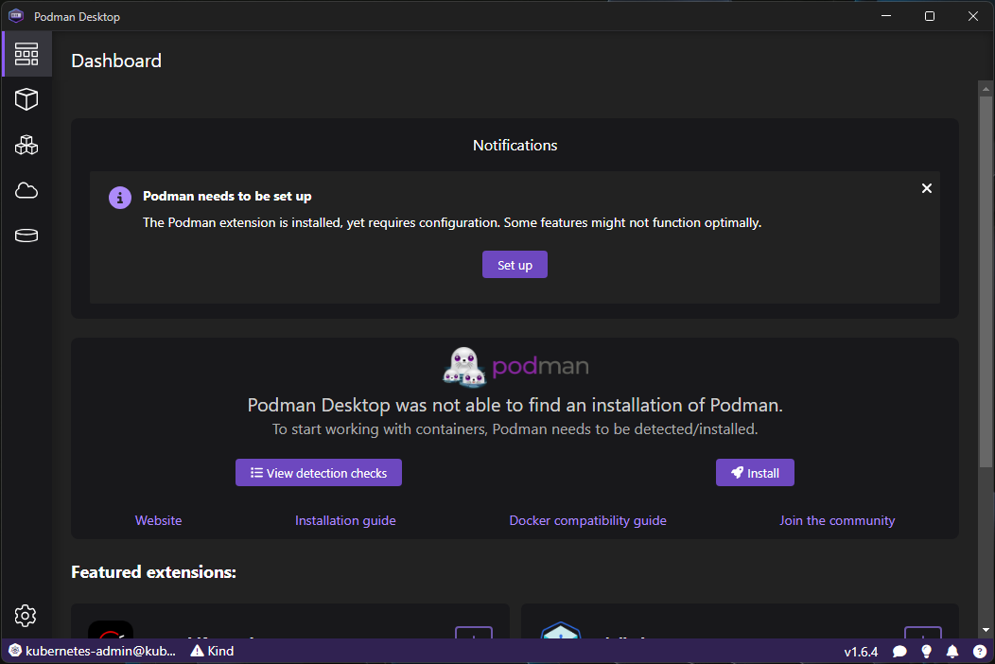Click the Set up button
Image resolution: width=995 pixels, height=664 pixels.
point(515,265)
